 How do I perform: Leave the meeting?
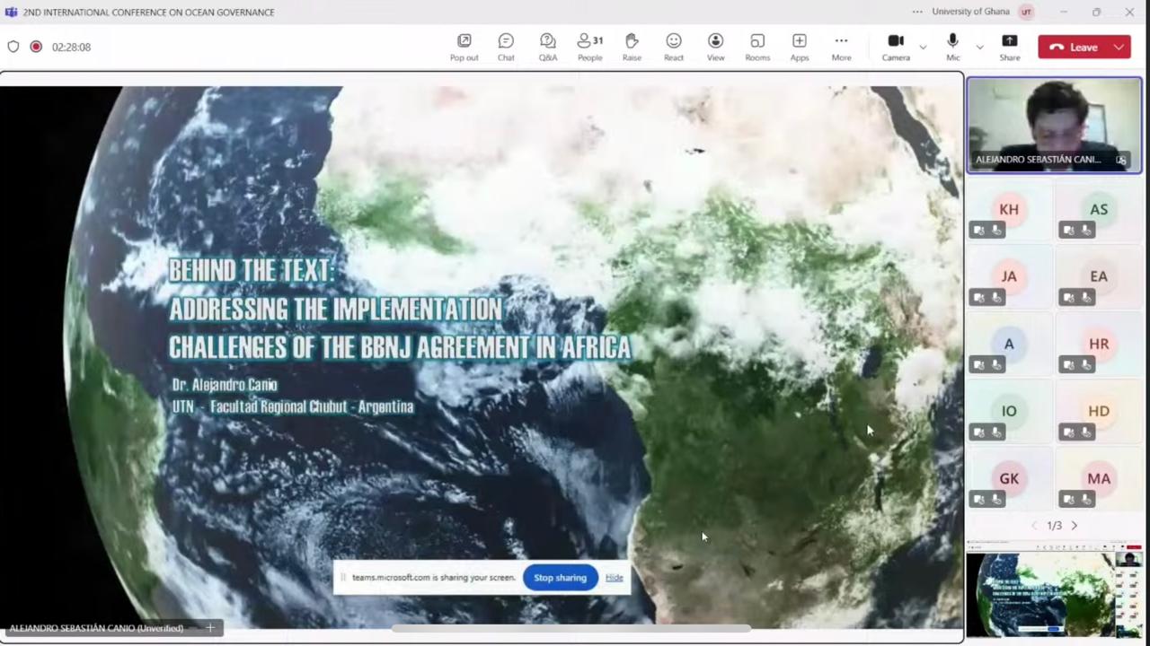coord(1074,47)
